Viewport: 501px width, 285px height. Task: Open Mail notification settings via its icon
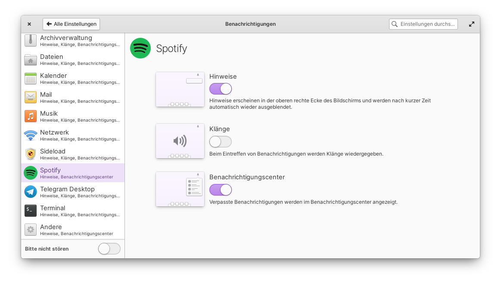pos(30,97)
